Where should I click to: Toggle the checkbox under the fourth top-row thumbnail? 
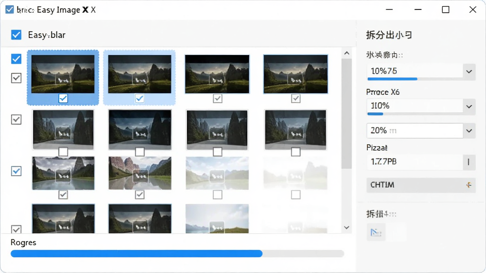click(296, 99)
